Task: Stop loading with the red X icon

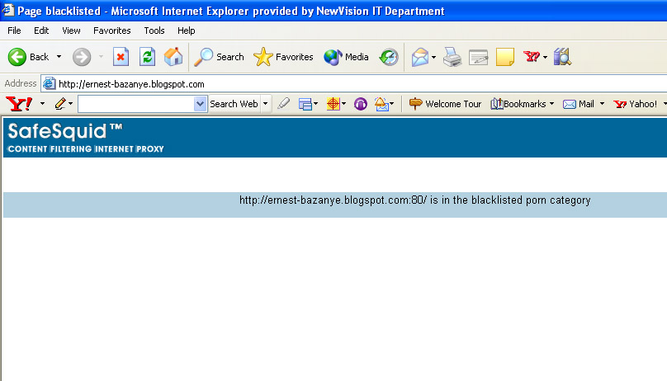Action: pos(121,57)
